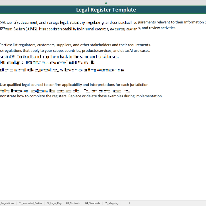Switch to the 03_Contracts sheet

[x=73, y=203]
